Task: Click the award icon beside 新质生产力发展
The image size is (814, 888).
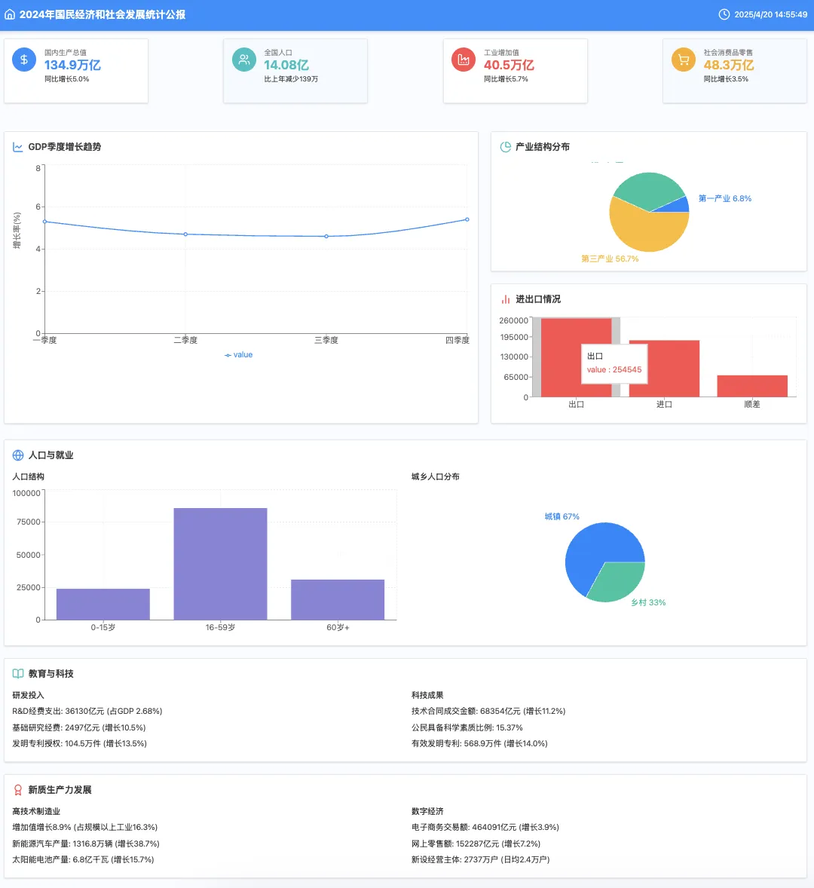Action: coord(18,790)
